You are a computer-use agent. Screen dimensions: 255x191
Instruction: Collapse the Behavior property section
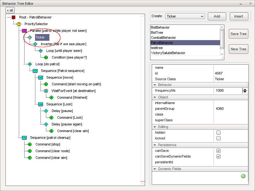[x=155, y=85]
